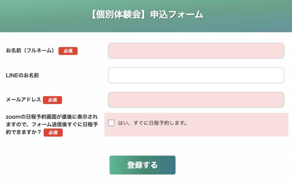Click the お名前（フルネーム） field label
Screen dimensions: 292x182
[x=30, y=51]
